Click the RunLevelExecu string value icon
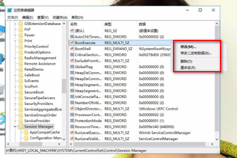 (x=72, y=133)
